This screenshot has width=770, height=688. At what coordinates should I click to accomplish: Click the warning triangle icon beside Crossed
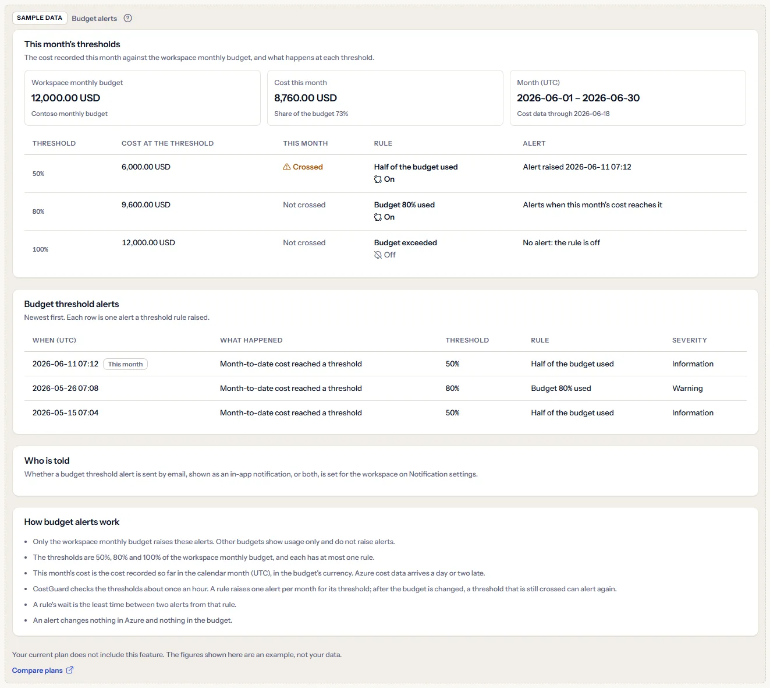coord(287,167)
